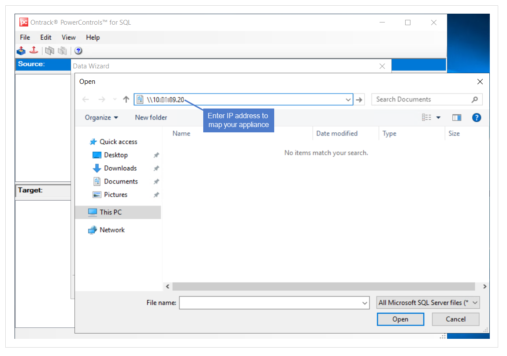Close the Data Wizard window
Screen dimensions: 507x356
coord(382,66)
